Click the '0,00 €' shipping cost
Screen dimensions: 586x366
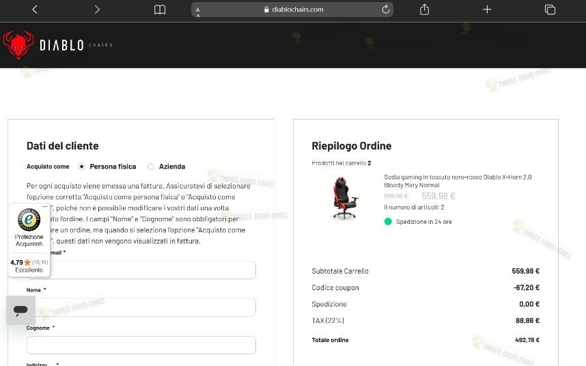pos(529,304)
